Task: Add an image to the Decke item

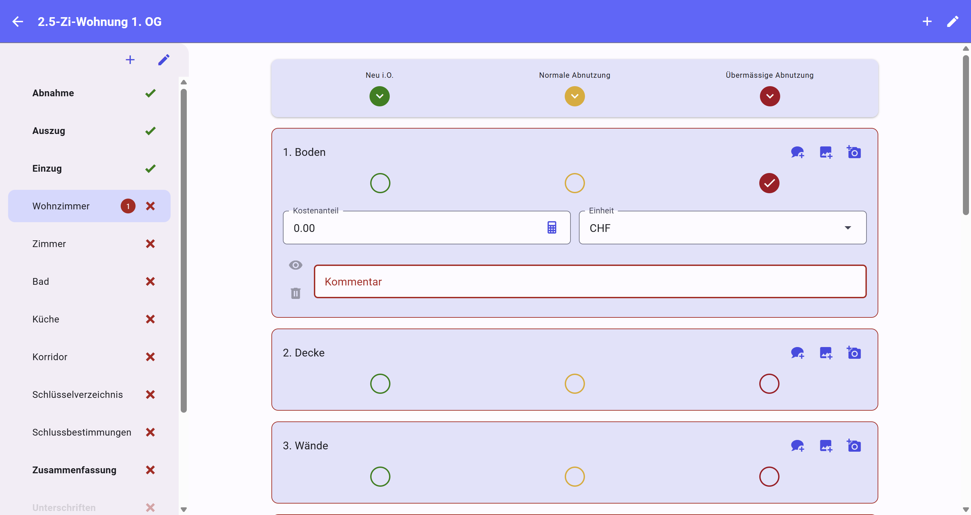Action: pyautogui.click(x=826, y=353)
